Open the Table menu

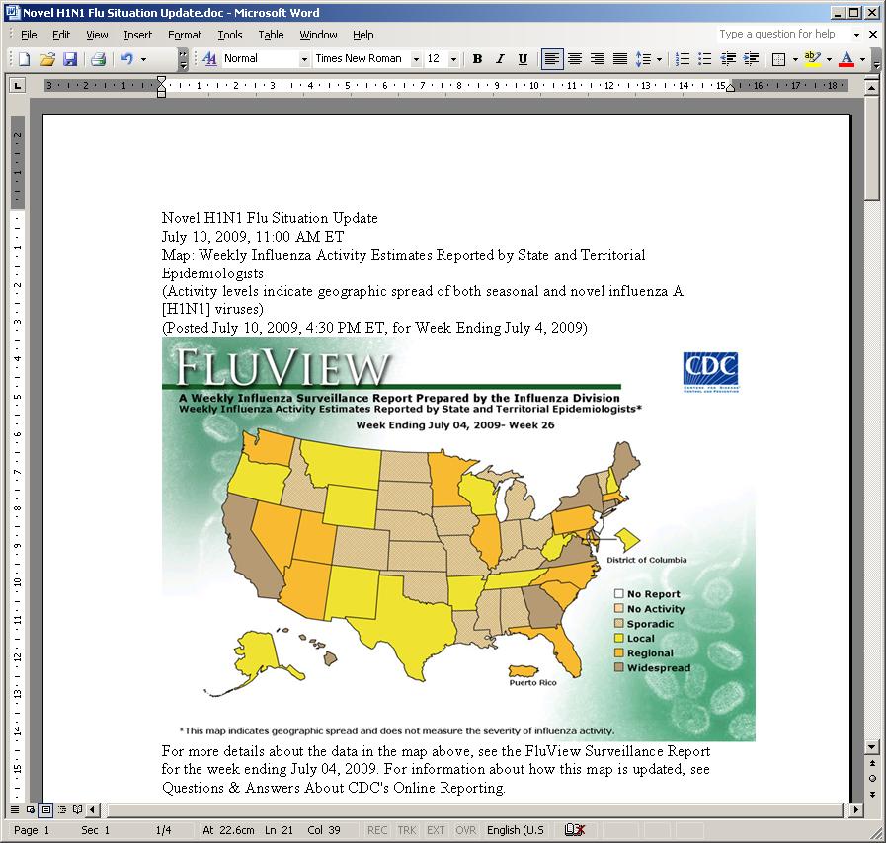click(272, 35)
